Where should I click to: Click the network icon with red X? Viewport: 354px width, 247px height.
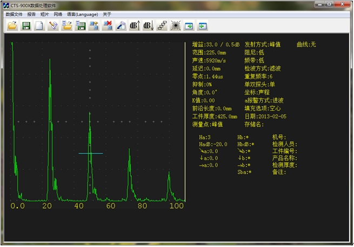(x=107, y=25)
